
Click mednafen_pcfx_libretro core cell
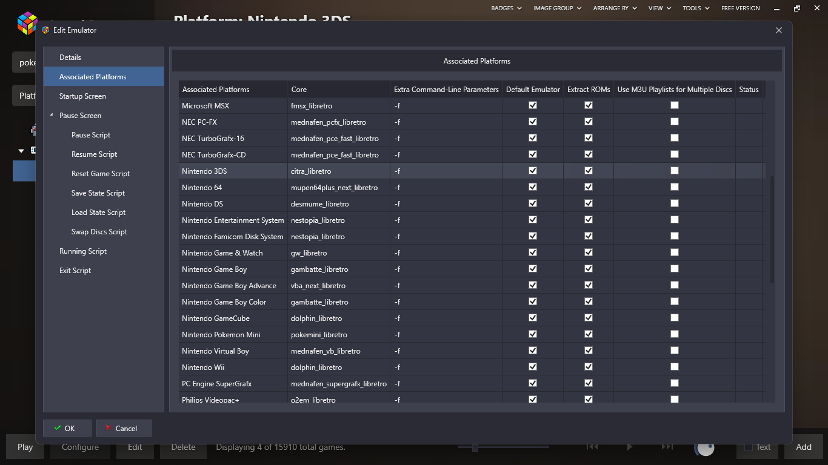click(339, 122)
